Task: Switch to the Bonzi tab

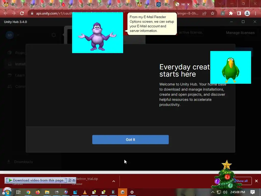Action: 69,4
